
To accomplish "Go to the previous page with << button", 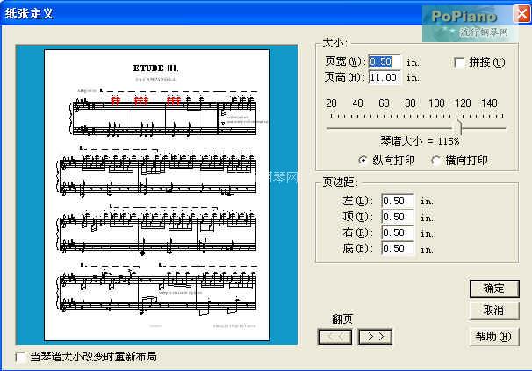I will tap(338, 336).
